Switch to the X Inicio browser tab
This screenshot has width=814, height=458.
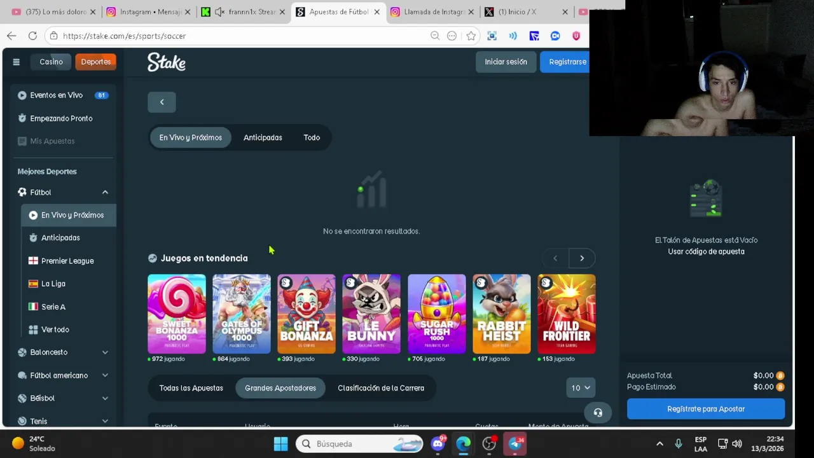click(x=525, y=11)
